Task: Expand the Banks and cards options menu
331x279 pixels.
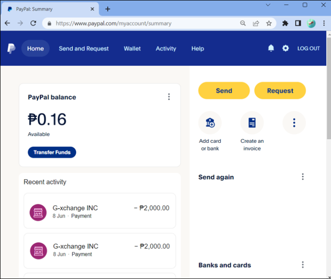Action: point(303,265)
